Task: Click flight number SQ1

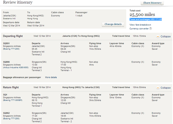Action: [5, 95]
